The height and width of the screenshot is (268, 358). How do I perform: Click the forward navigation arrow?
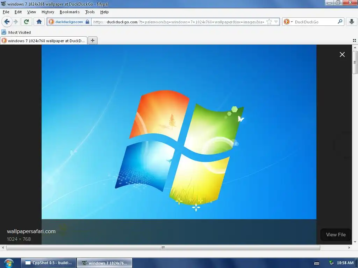pyautogui.click(x=16, y=22)
